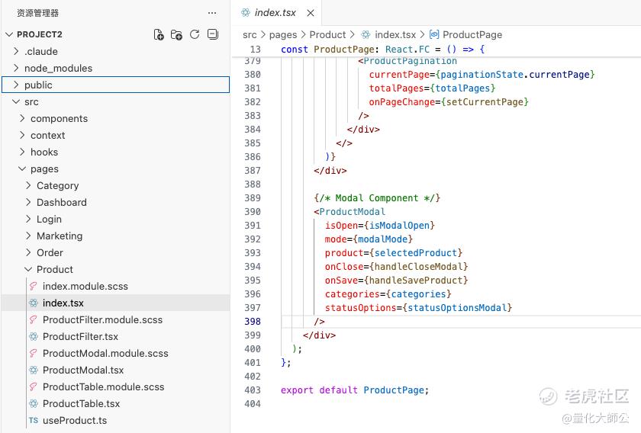Switch to the index.tsx editor tab
The height and width of the screenshot is (433, 641).
pos(275,13)
